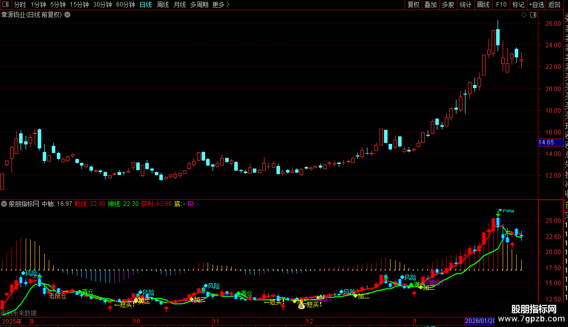Click the 返回 back button
The height and width of the screenshot is (327, 568).
click(x=554, y=5)
